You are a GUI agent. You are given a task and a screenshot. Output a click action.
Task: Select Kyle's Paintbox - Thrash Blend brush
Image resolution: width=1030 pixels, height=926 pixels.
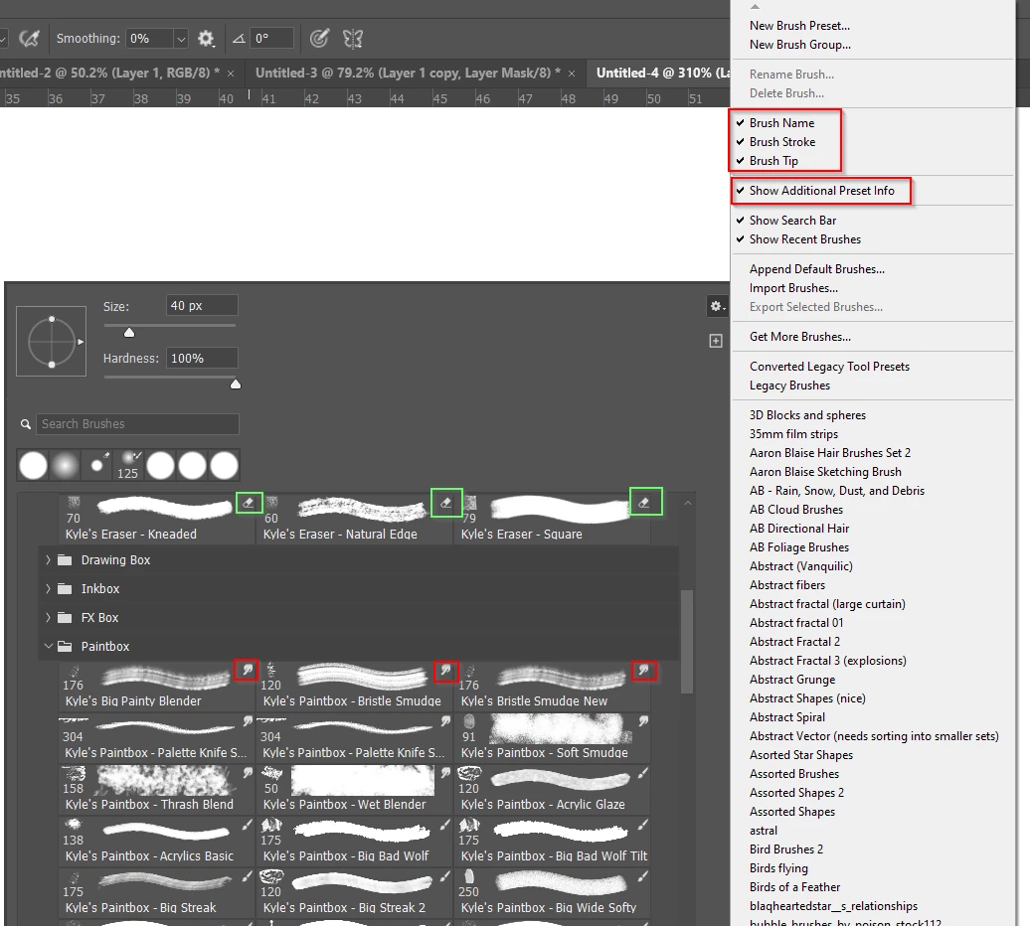tap(156, 790)
